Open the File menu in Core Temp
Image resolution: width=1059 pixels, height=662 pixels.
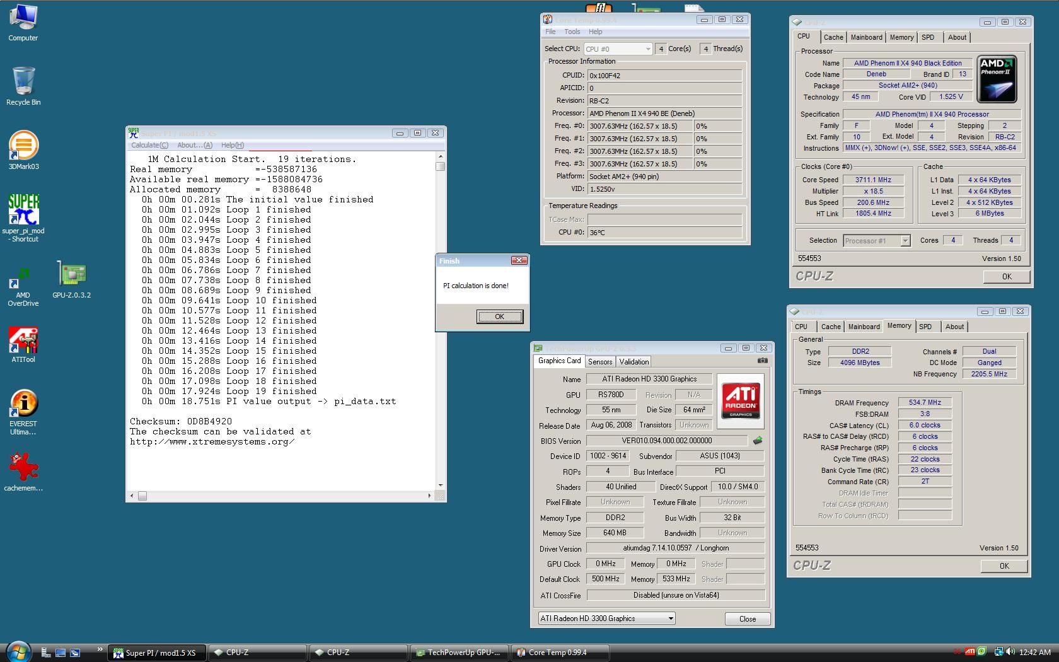coord(550,32)
